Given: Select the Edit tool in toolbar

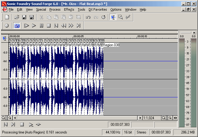Looking at the screenshot, I should coord(113,17).
